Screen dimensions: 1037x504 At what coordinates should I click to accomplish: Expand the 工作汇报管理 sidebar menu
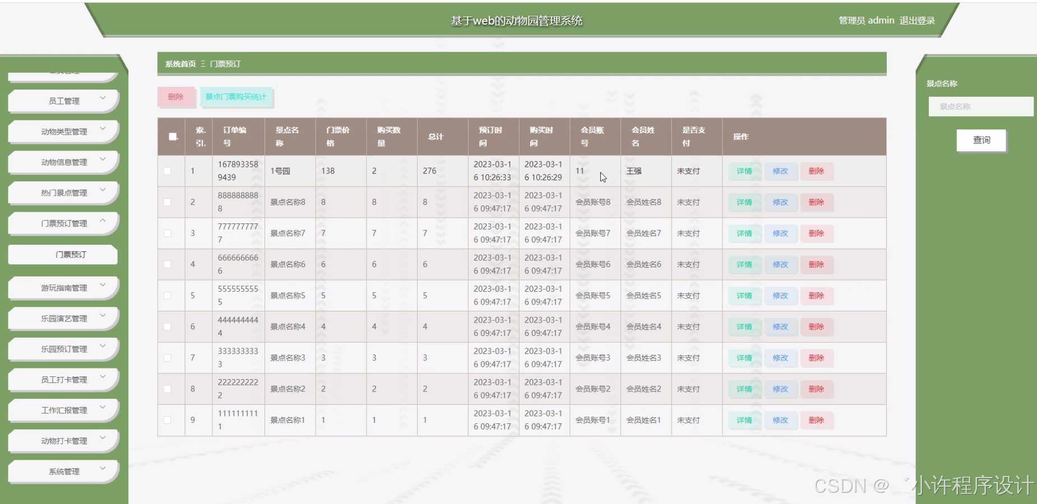(63, 410)
